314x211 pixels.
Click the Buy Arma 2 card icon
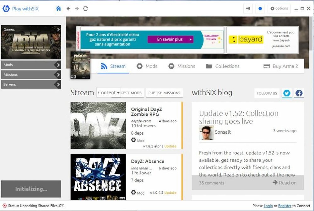267,66
